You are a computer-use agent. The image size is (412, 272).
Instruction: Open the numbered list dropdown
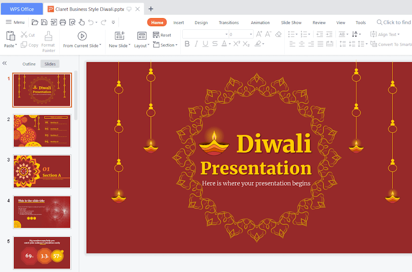[310, 34]
